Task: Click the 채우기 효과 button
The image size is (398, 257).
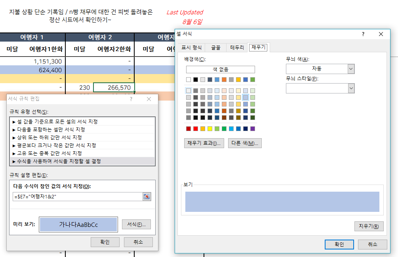Action: click(x=204, y=143)
